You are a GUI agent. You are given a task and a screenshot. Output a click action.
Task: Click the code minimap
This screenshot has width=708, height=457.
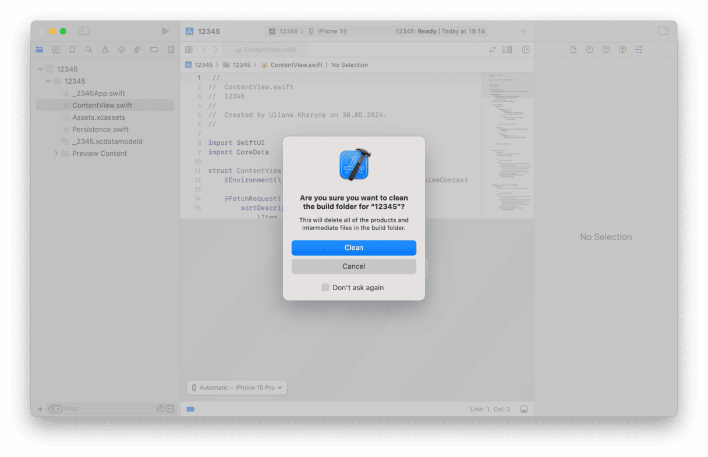pos(508,145)
